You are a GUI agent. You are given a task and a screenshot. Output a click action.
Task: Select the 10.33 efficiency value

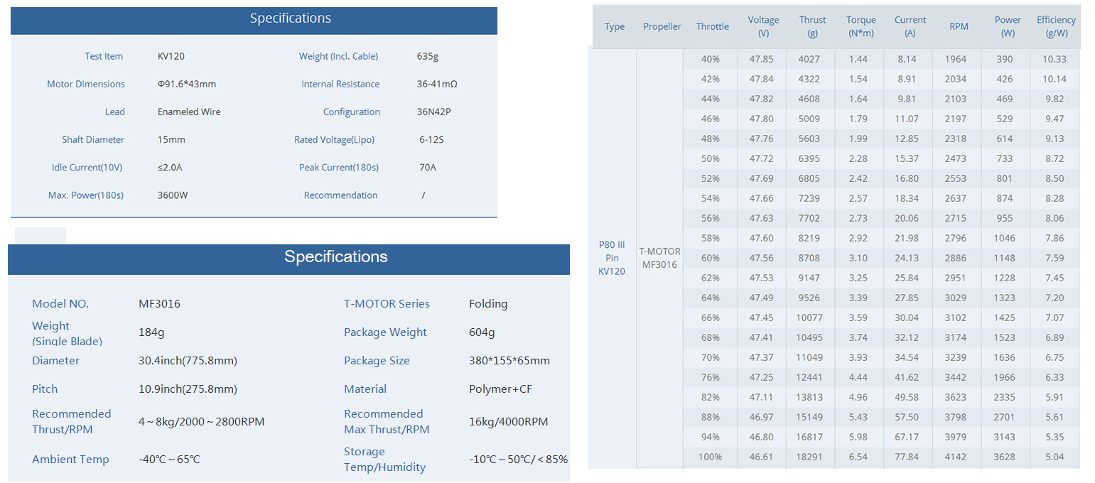click(1054, 59)
